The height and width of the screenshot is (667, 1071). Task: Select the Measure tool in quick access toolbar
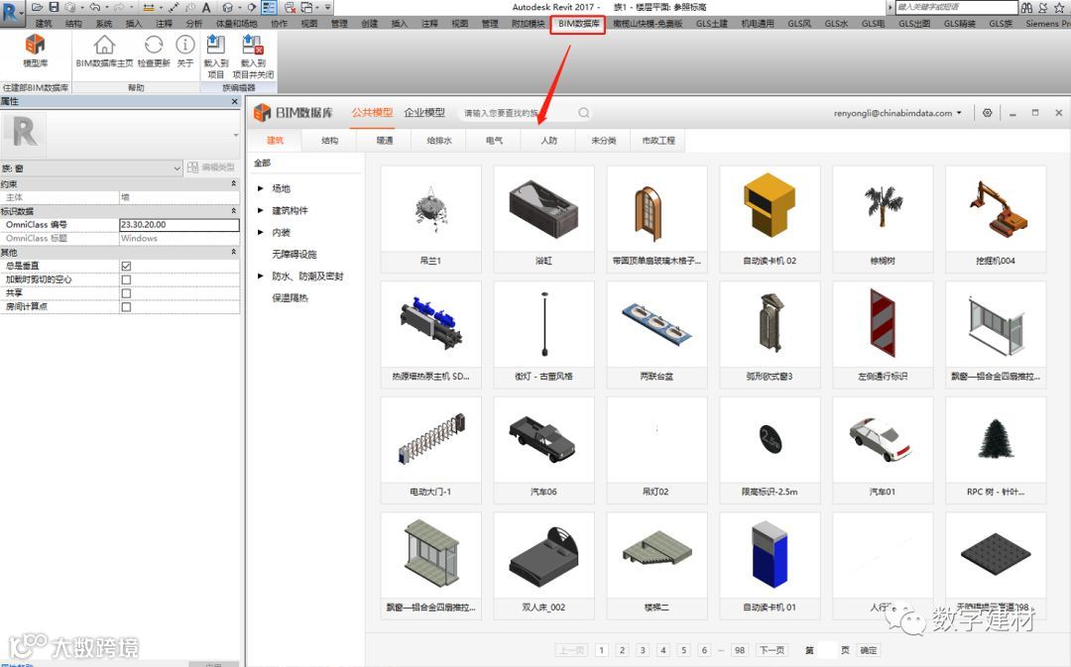(x=148, y=8)
